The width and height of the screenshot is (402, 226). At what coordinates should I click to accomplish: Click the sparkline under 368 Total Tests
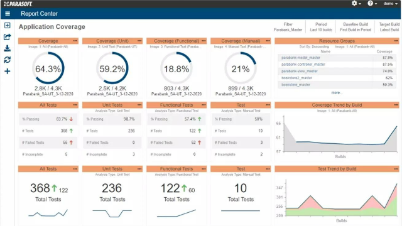point(48,213)
